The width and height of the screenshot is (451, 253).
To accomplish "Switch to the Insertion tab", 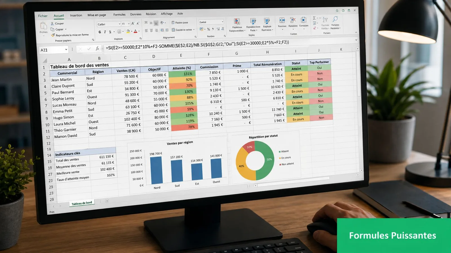I will (x=76, y=15).
